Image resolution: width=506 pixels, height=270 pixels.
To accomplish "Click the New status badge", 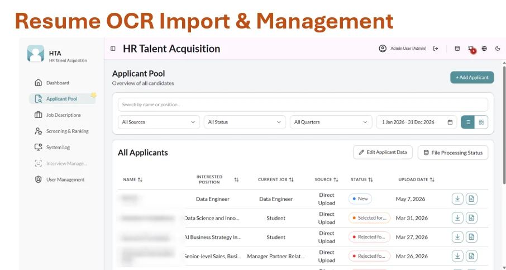I will (x=360, y=199).
